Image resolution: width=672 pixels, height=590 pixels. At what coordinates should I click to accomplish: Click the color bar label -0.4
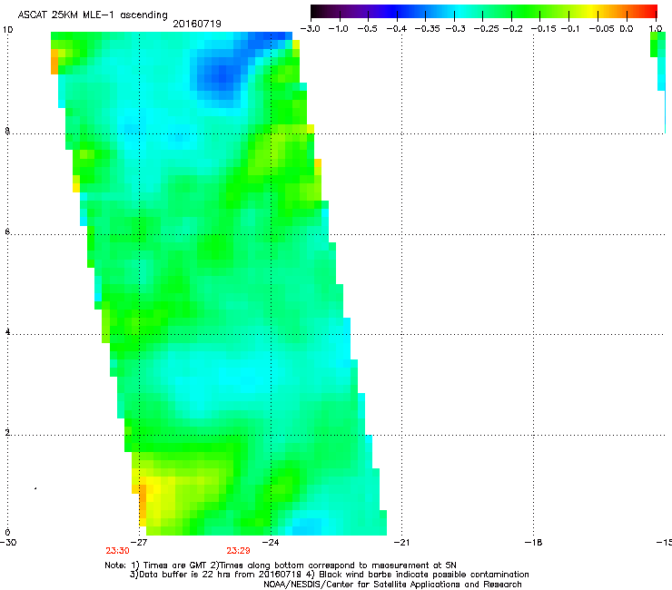point(397,29)
